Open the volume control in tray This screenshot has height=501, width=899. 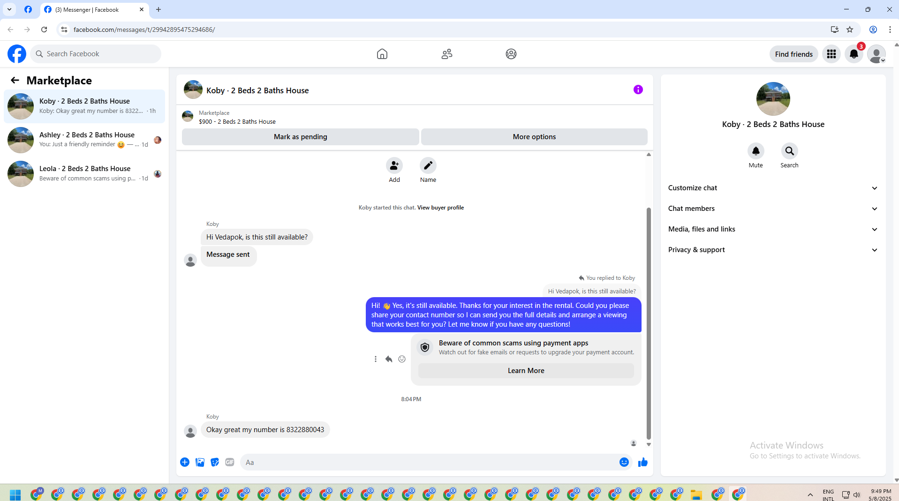(x=857, y=494)
